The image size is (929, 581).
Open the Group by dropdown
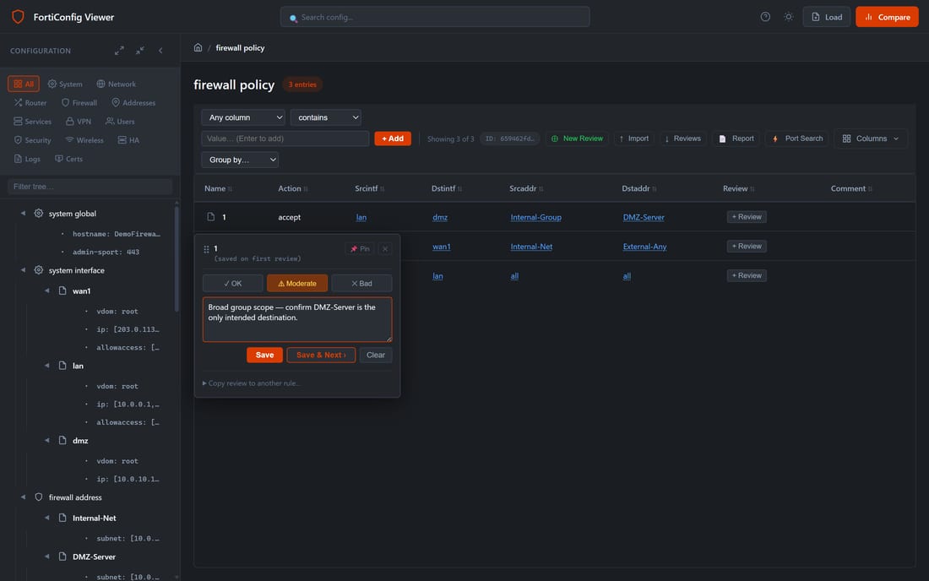(x=240, y=160)
